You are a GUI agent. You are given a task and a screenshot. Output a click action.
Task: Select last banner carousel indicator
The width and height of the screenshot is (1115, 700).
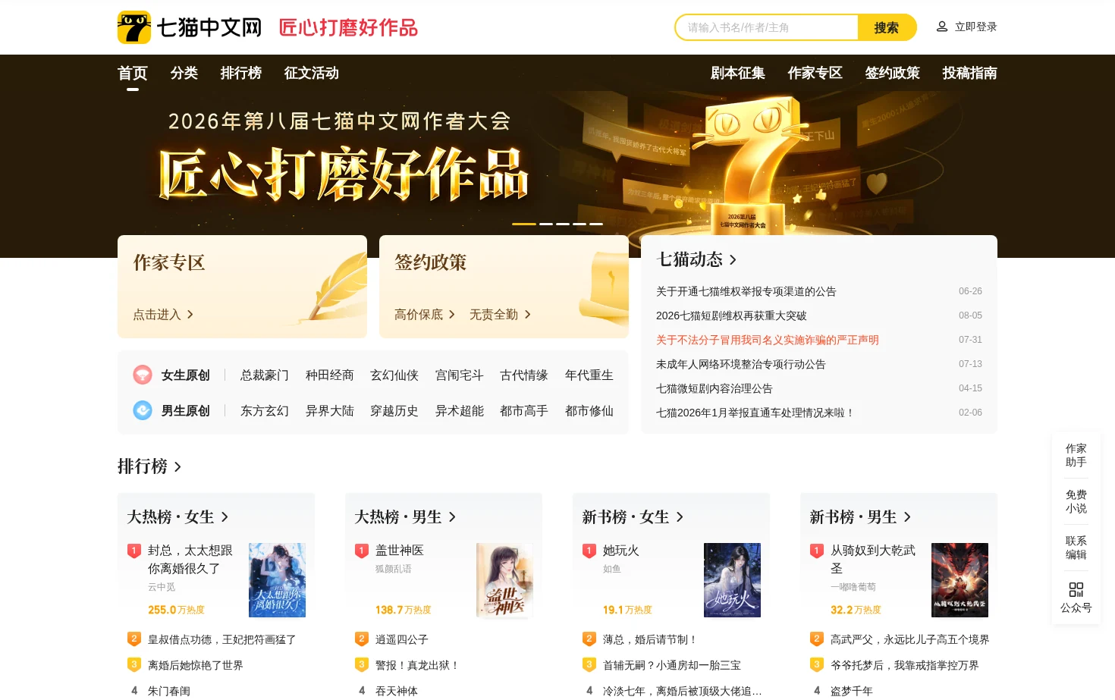click(596, 224)
